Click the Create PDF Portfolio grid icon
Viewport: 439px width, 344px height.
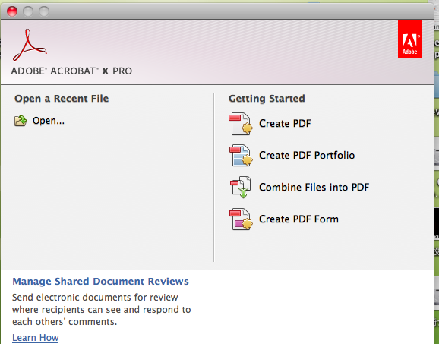tap(241, 156)
